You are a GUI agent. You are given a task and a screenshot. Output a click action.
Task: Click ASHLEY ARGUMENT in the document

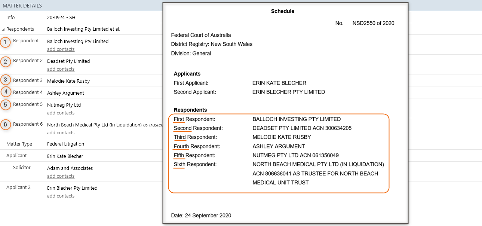pos(279,146)
